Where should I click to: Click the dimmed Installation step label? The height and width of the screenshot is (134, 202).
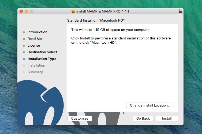click(x=36, y=66)
